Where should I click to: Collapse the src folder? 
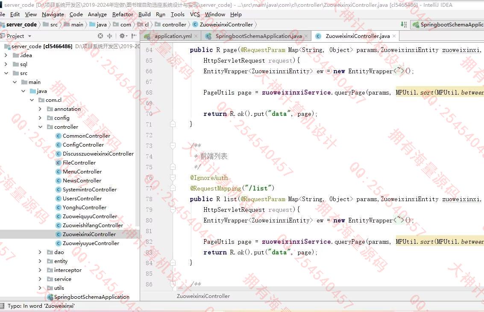[x=6, y=73]
